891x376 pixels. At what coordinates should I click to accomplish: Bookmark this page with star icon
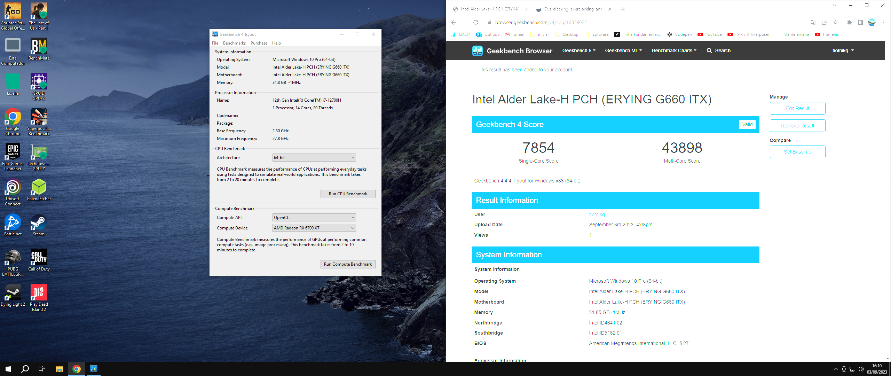tap(836, 22)
